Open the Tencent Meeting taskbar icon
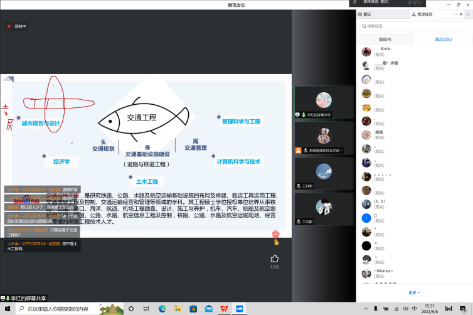This screenshot has height=315, width=473. click(239, 309)
